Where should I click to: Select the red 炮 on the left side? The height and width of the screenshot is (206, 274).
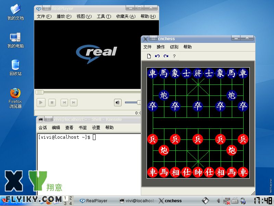point(164,150)
